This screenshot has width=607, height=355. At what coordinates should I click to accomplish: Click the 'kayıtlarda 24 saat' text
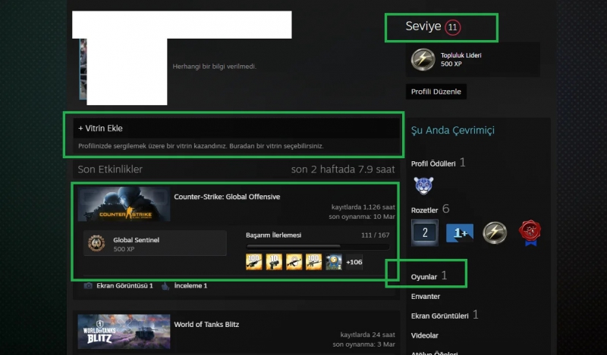(368, 335)
